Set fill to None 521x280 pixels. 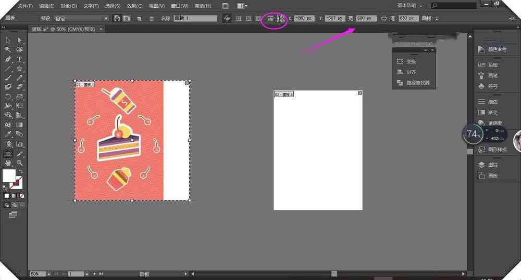pyautogui.click(x=21, y=196)
